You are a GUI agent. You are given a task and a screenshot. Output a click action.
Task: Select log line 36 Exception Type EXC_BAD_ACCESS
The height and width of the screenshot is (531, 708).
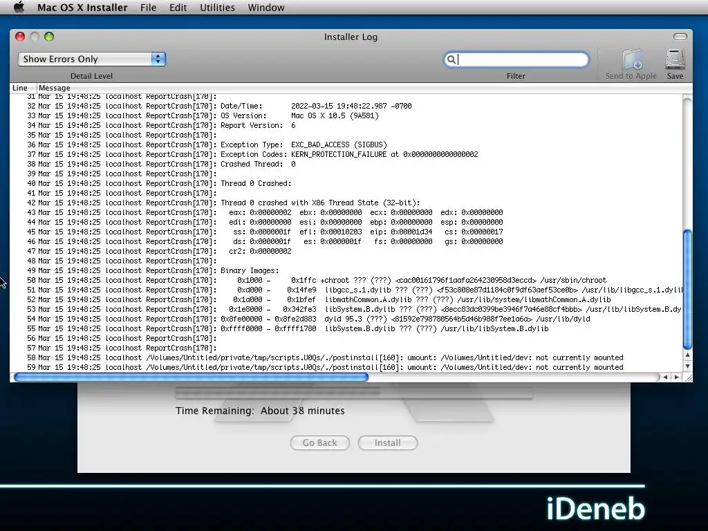(346, 145)
